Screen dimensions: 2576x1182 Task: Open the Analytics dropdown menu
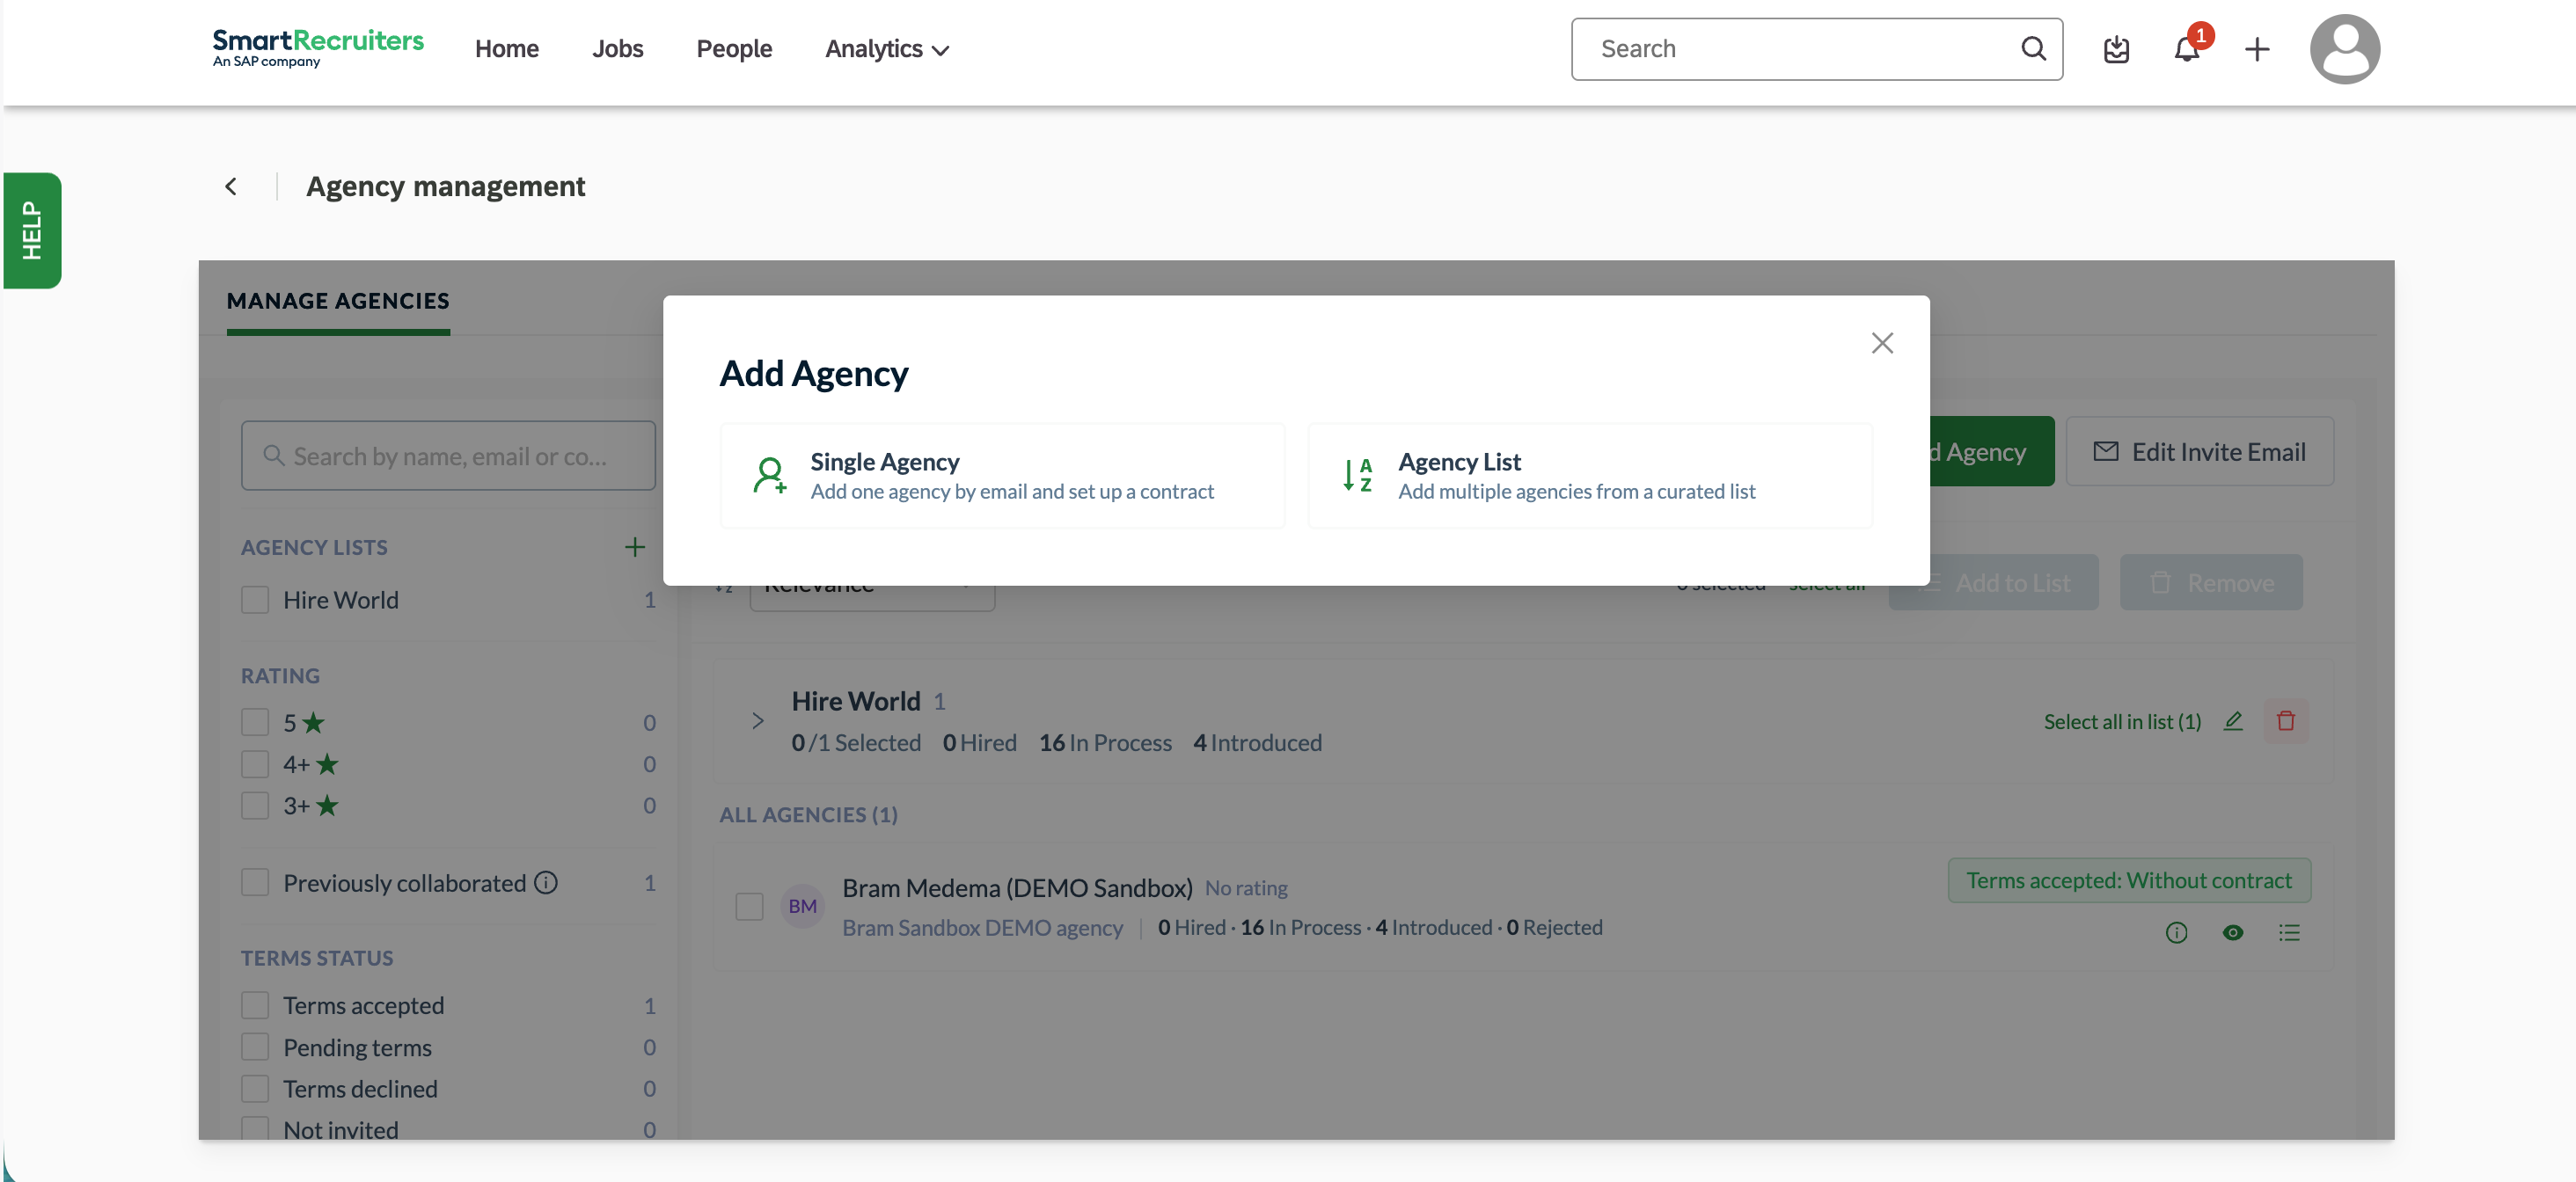[x=886, y=49]
